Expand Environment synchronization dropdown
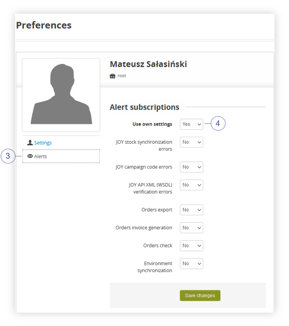Viewport: 289px width, 326px height. tap(191, 263)
